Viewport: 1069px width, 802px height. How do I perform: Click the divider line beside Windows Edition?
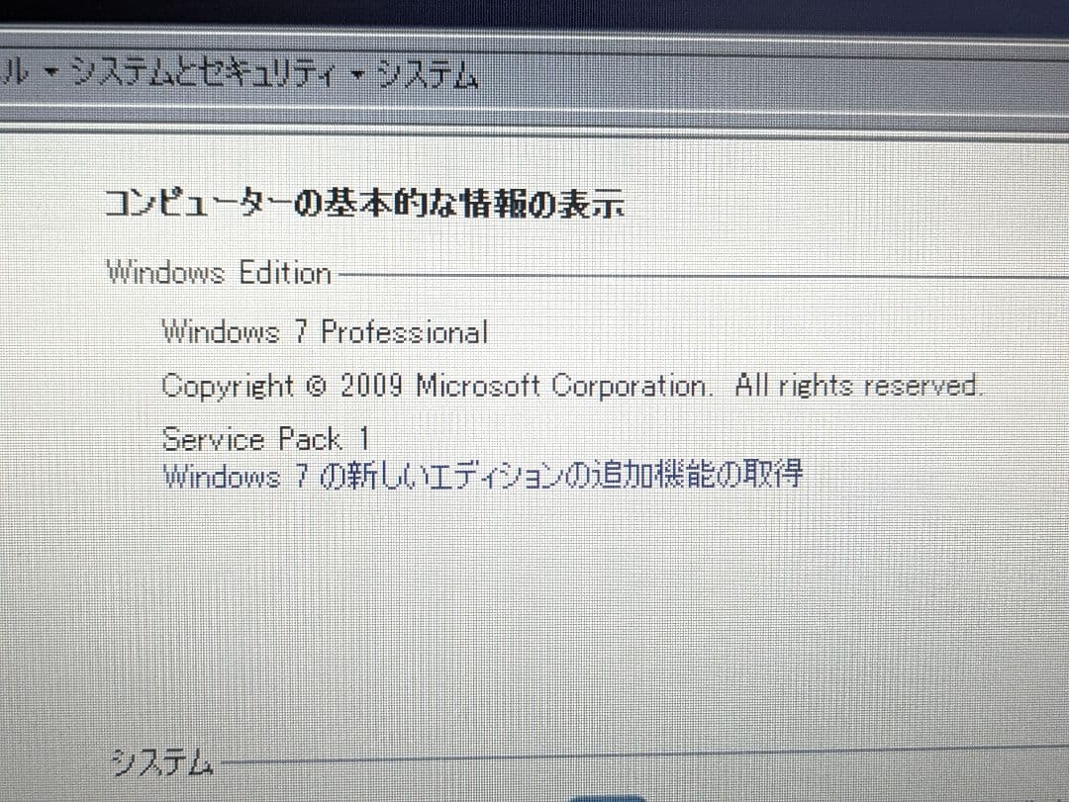pos(704,276)
